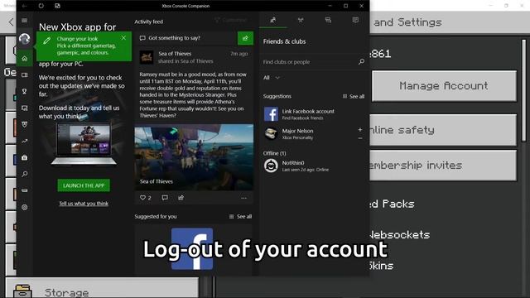Image resolution: width=530 pixels, height=298 pixels.
Task: Click the back chevron in Minecraft settings
Action: pyautogui.click(x=11, y=22)
